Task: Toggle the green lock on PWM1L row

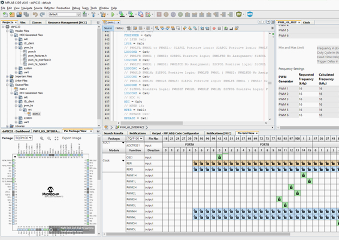Action: tap(310, 181)
